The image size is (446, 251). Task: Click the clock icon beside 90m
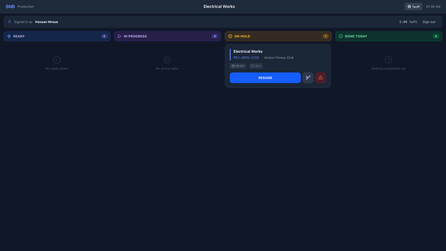tap(252, 66)
